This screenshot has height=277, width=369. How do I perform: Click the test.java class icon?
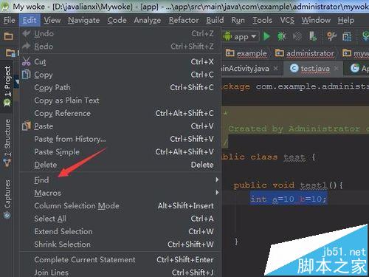pyautogui.click(x=294, y=68)
